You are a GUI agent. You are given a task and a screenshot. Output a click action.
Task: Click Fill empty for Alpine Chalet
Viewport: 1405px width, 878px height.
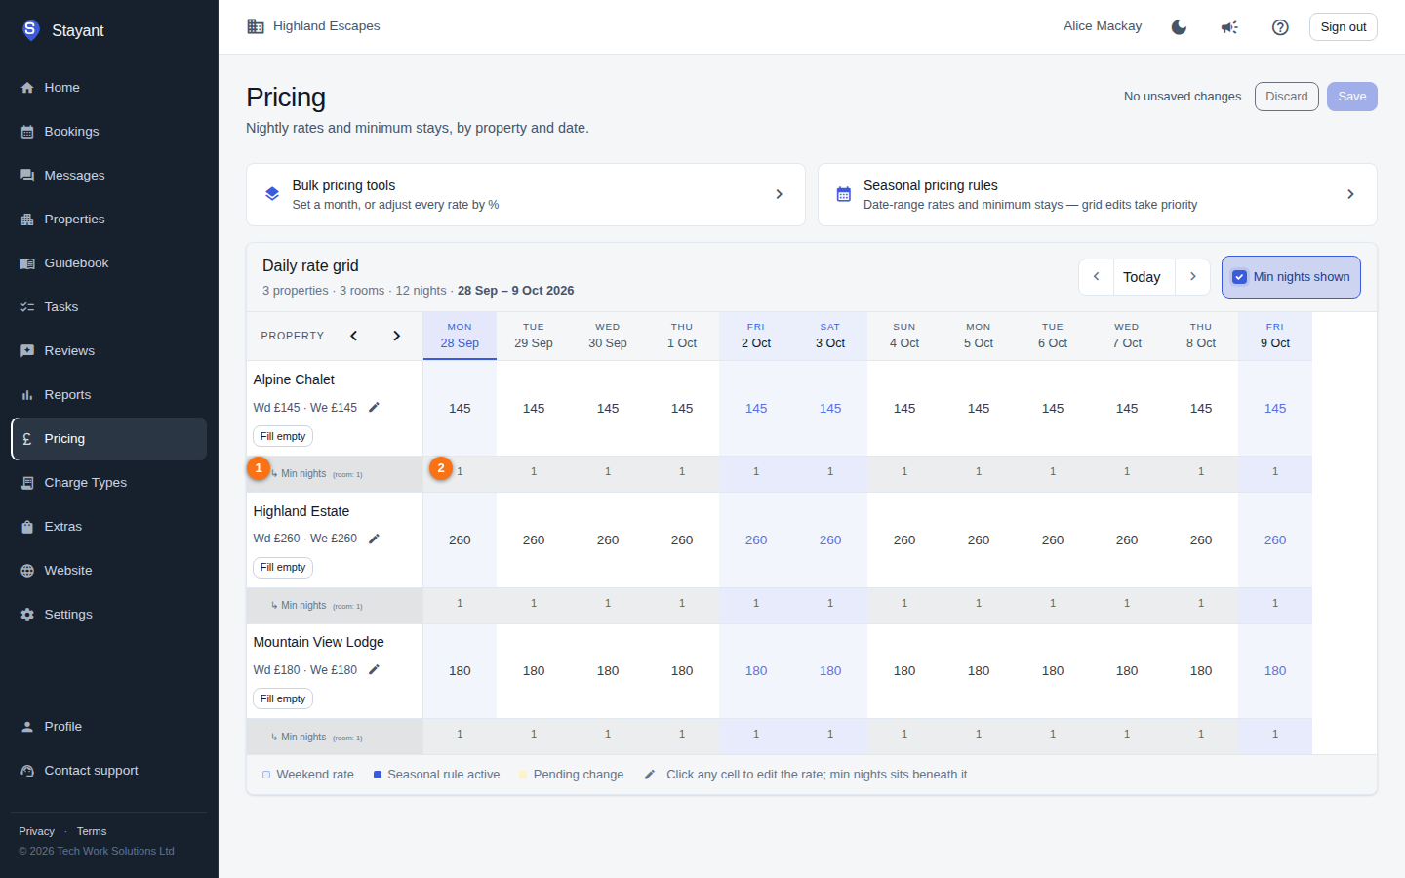point(283,436)
